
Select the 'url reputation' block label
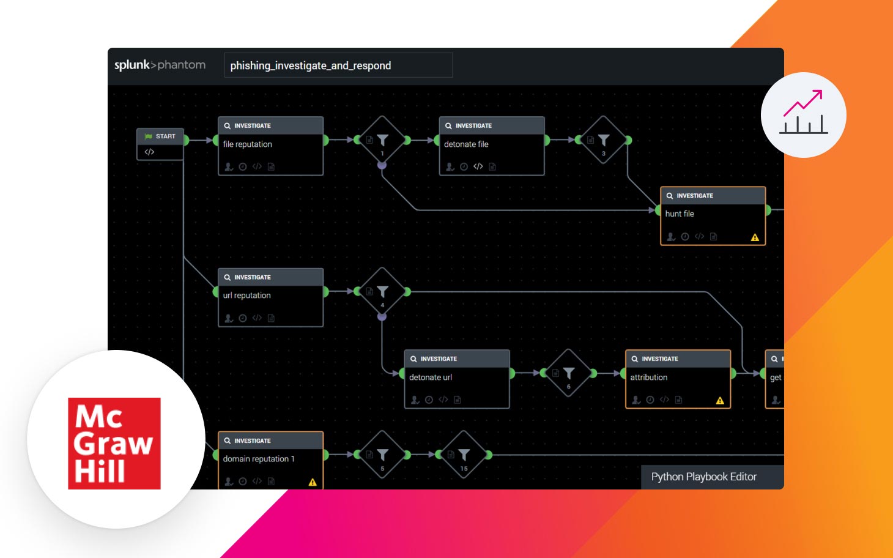click(x=246, y=296)
